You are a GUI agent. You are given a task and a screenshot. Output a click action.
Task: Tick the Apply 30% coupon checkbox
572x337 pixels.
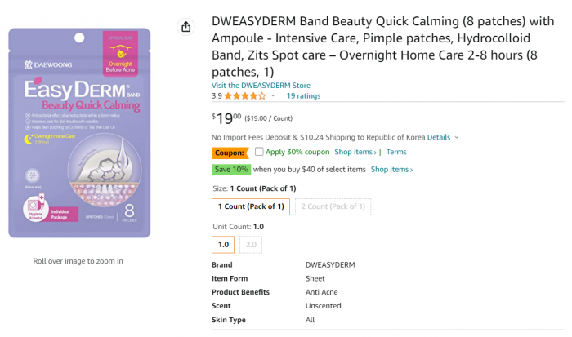click(x=259, y=152)
